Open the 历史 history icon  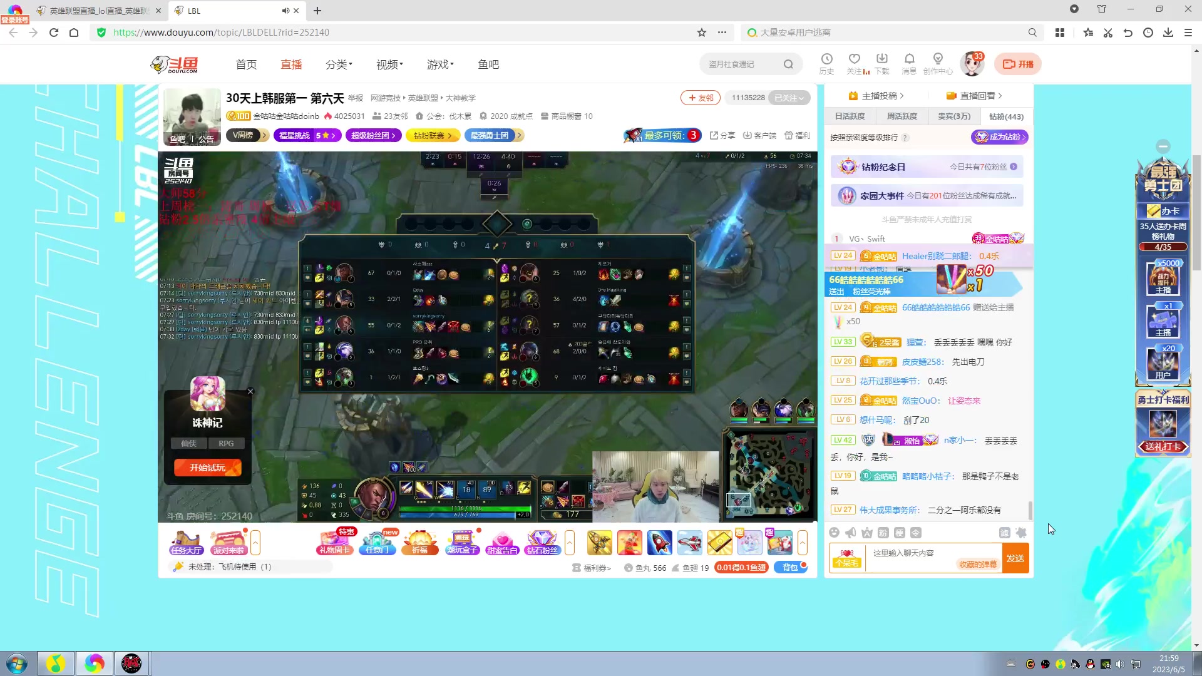(826, 63)
